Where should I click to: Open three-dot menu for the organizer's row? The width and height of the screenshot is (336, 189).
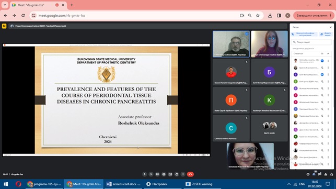click(328, 61)
